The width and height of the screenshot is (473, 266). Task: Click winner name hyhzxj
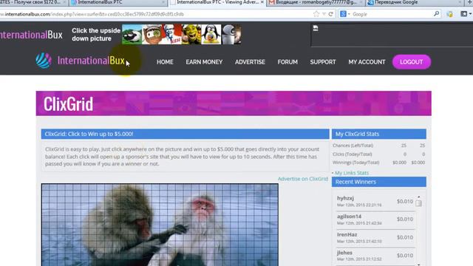point(345,198)
